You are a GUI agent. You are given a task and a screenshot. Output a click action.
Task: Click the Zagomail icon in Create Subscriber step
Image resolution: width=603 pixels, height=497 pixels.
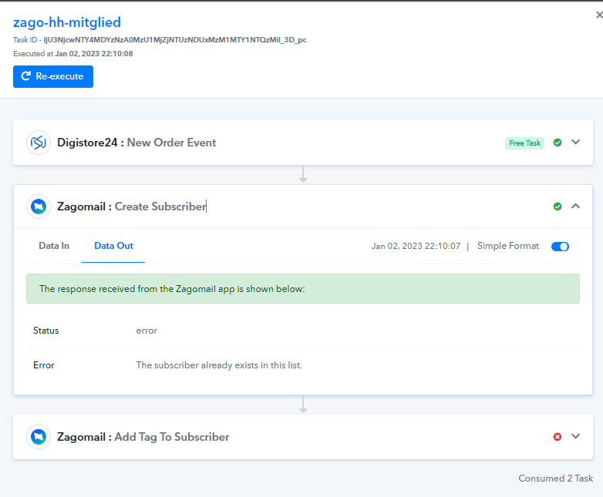(39, 207)
